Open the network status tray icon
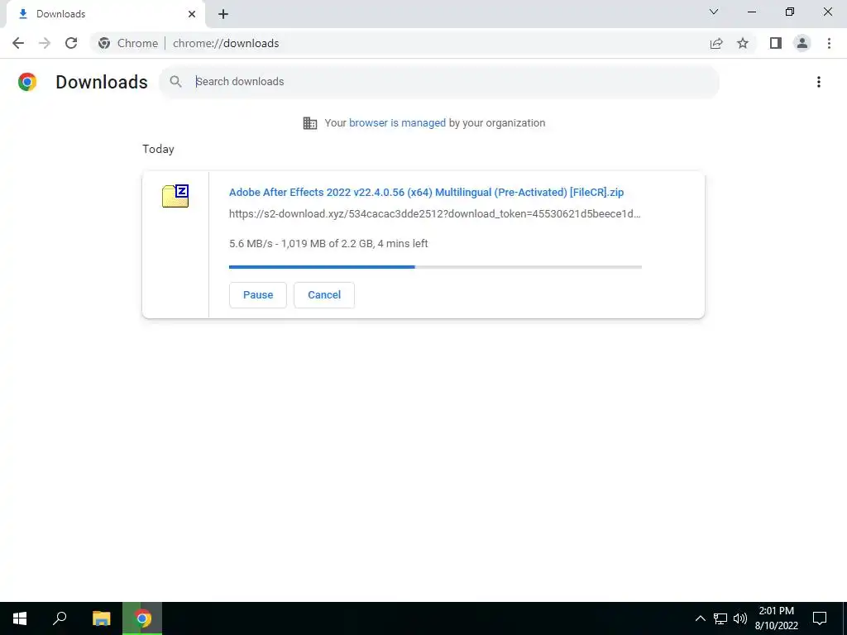The width and height of the screenshot is (847, 635). pos(720,618)
